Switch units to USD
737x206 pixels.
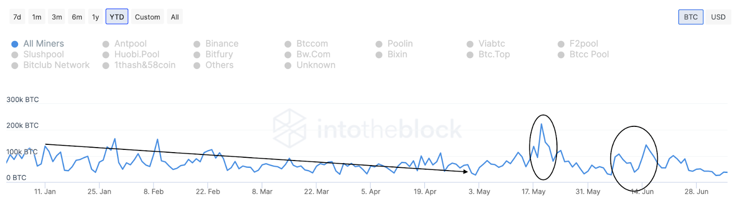click(x=718, y=17)
